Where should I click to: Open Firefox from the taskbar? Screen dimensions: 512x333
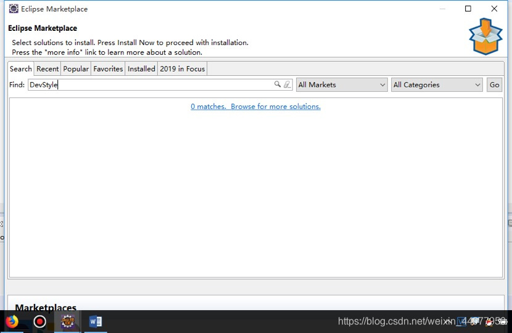pyautogui.click(x=12, y=321)
